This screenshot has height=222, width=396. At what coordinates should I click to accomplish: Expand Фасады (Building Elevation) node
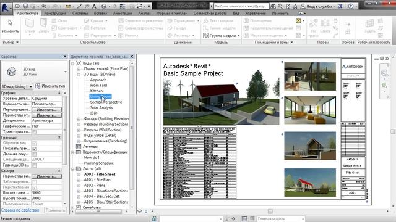(x=79, y=119)
